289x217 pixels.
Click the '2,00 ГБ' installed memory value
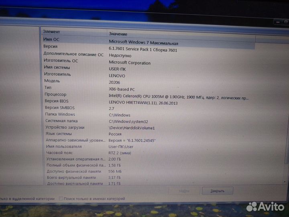115,159
